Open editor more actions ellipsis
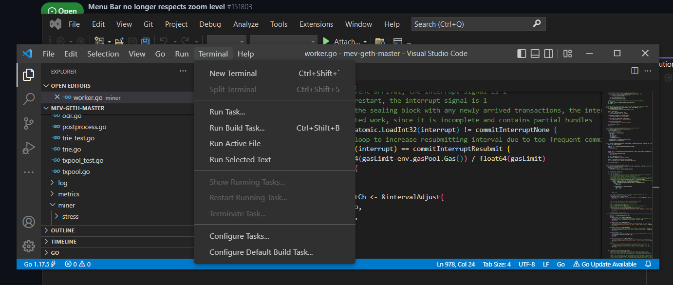 coord(648,71)
